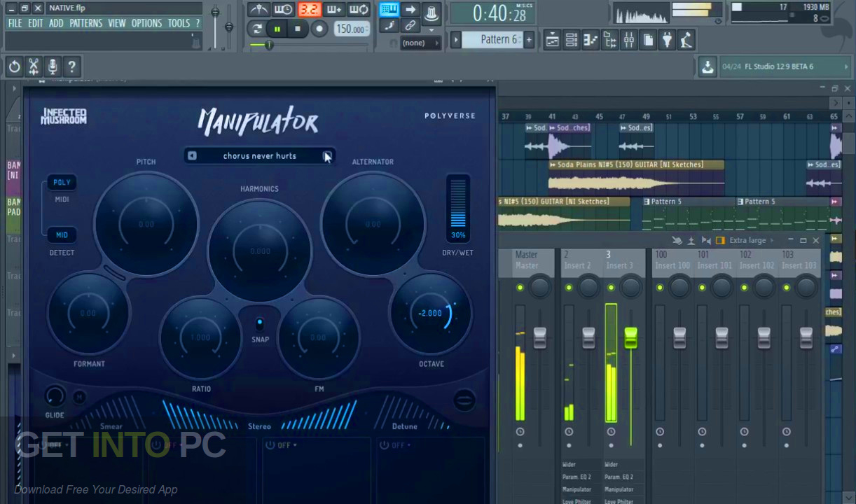856x504 pixels.
Task: Add a new pattern with plus button
Action: 529,40
